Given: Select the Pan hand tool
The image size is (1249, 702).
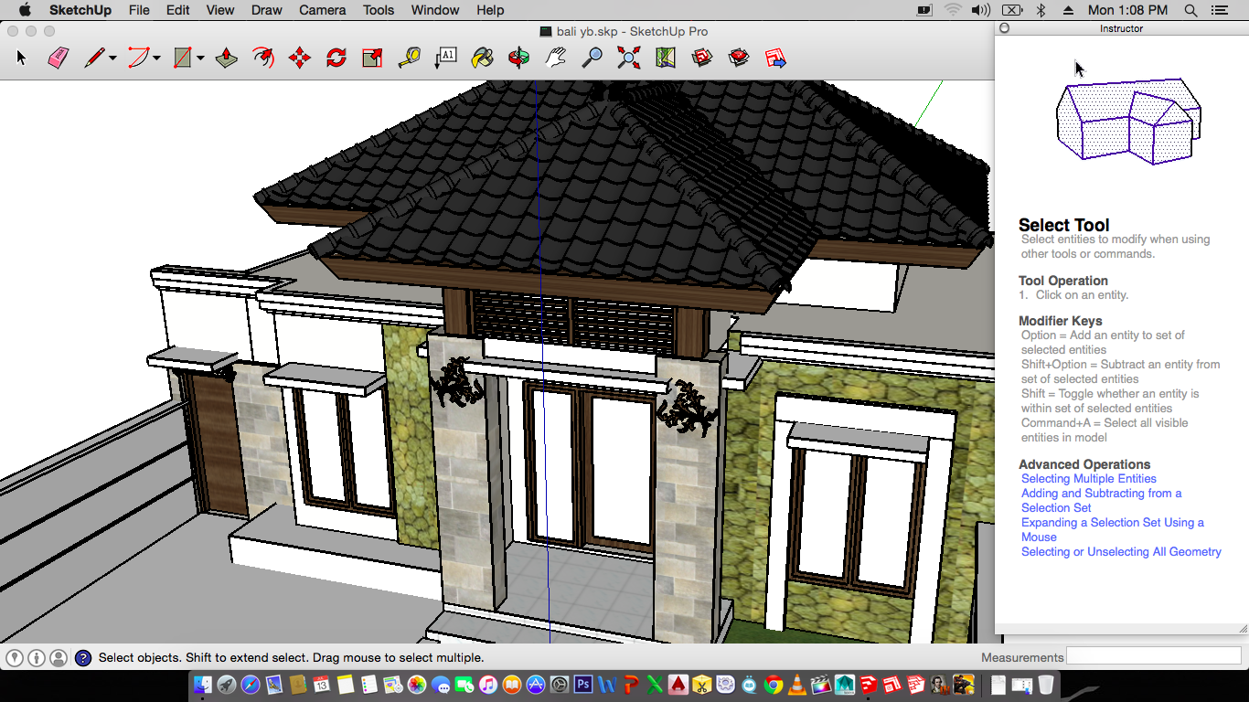Looking at the screenshot, I should [555, 58].
